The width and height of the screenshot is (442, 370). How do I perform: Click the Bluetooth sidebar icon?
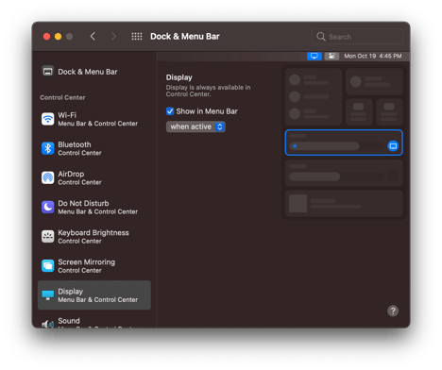pyautogui.click(x=48, y=148)
